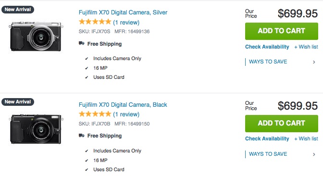The width and height of the screenshot is (323, 176).
Task: Open Fujifilm X70 Digital Camera, Silver link
Action: pyautogui.click(x=123, y=13)
